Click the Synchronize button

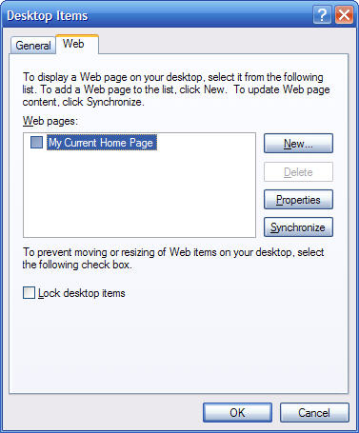click(x=298, y=227)
